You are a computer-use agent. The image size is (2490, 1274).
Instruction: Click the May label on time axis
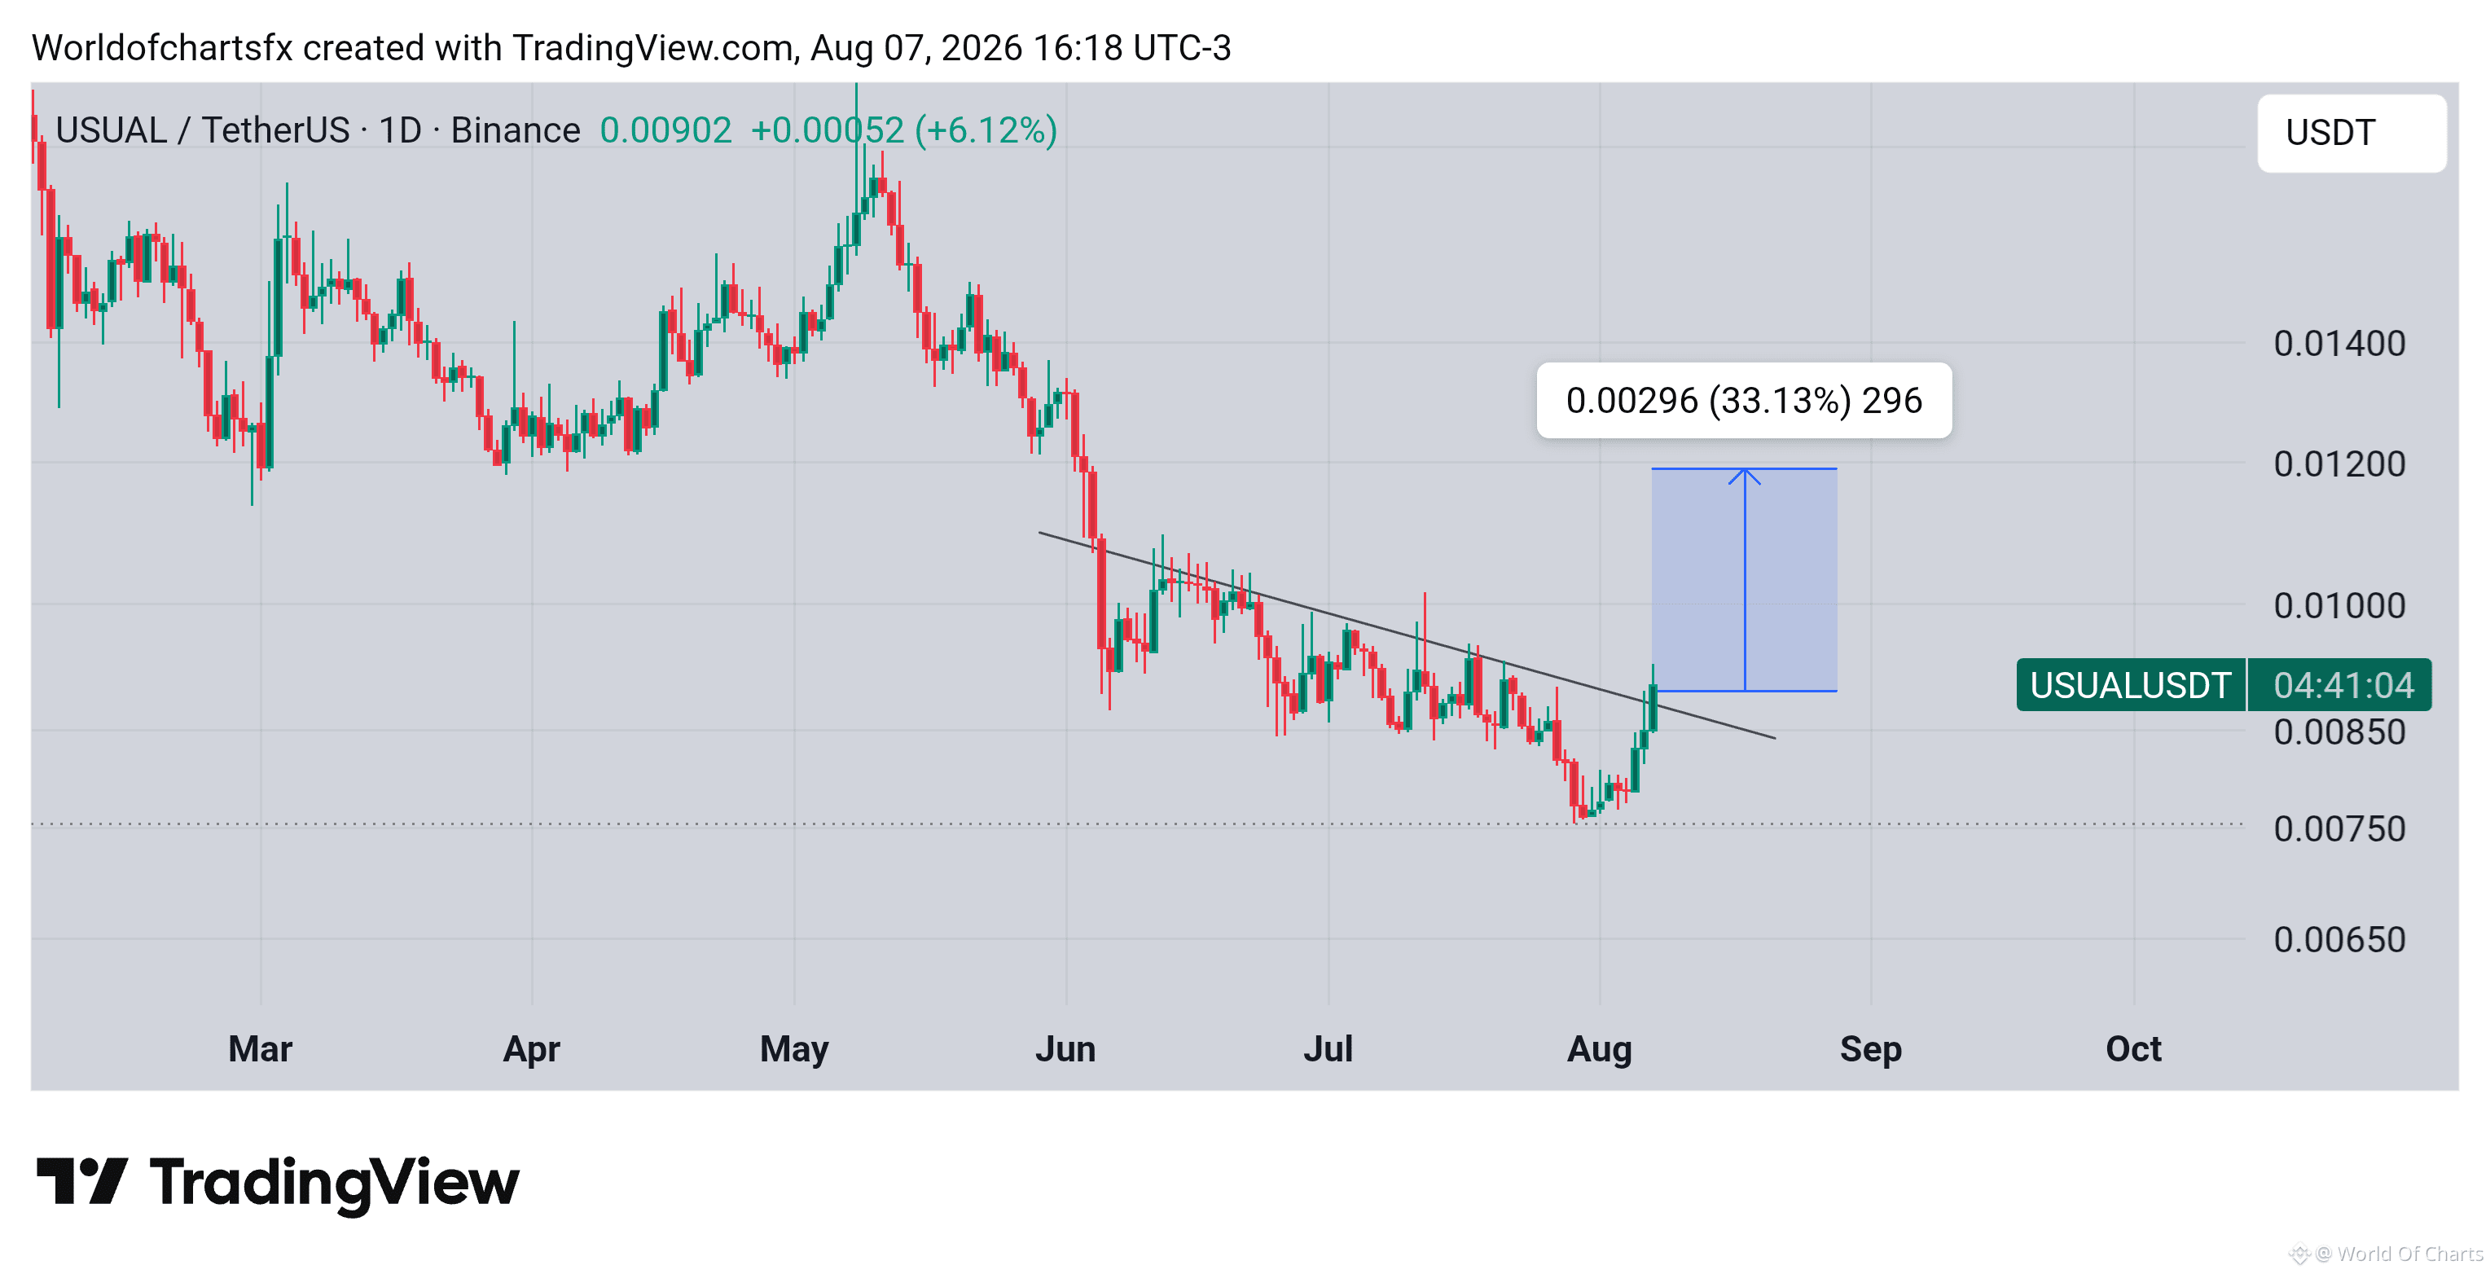pyautogui.click(x=793, y=1049)
